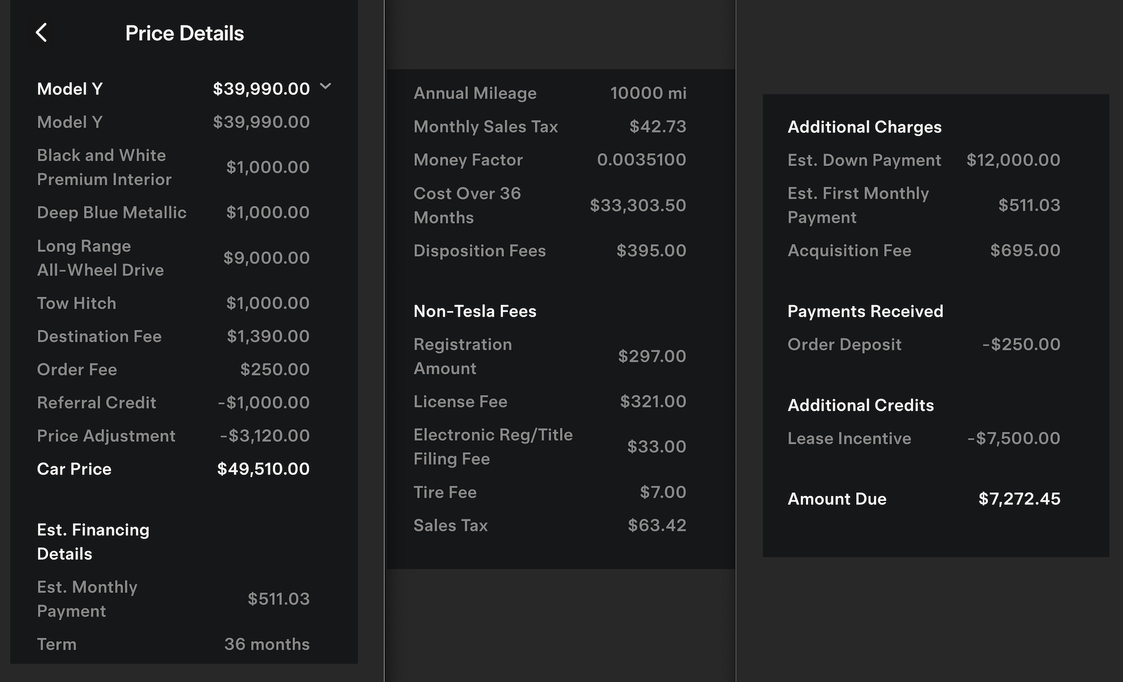Collapse the Model Y price breakdown chevron
This screenshot has height=682, width=1123.
pos(326,87)
